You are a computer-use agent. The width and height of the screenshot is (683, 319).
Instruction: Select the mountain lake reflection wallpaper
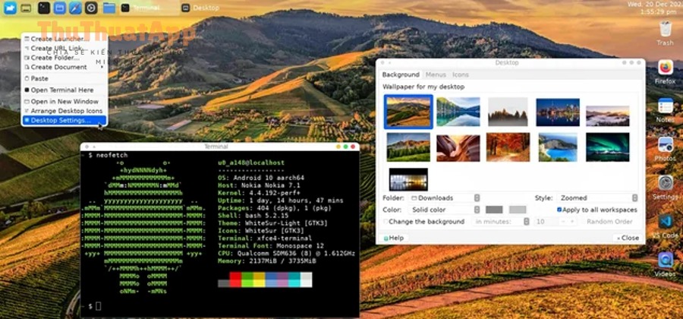pyautogui.click(x=458, y=112)
